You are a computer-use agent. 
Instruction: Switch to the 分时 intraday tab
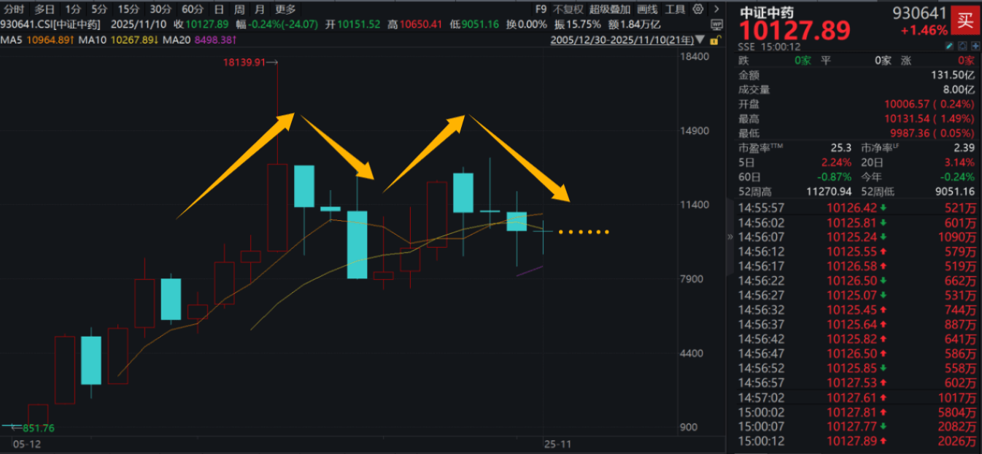pyautogui.click(x=14, y=9)
